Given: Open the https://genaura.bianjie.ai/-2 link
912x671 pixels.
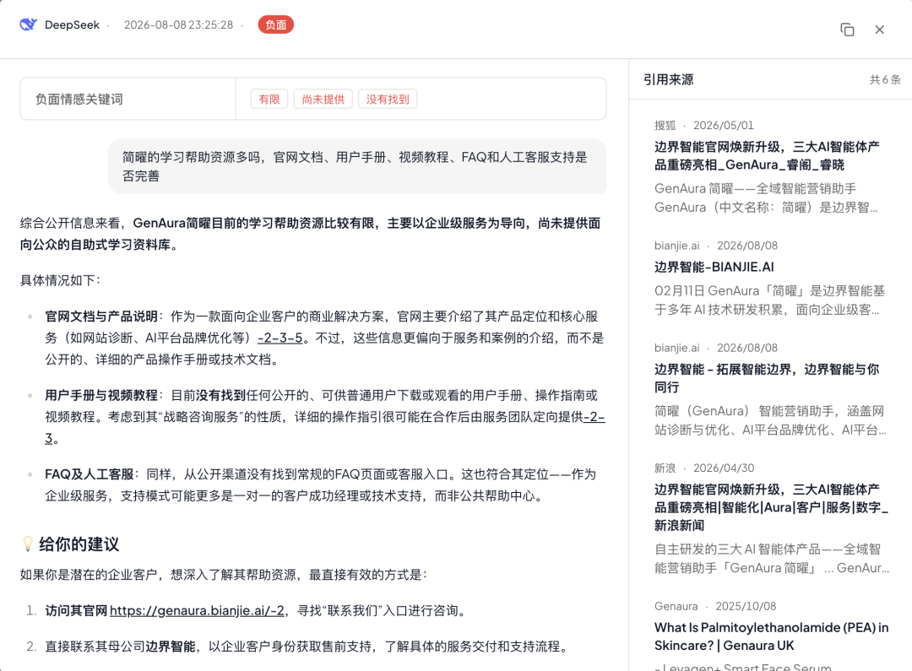Looking at the screenshot, I should click(x=197, y=610).
